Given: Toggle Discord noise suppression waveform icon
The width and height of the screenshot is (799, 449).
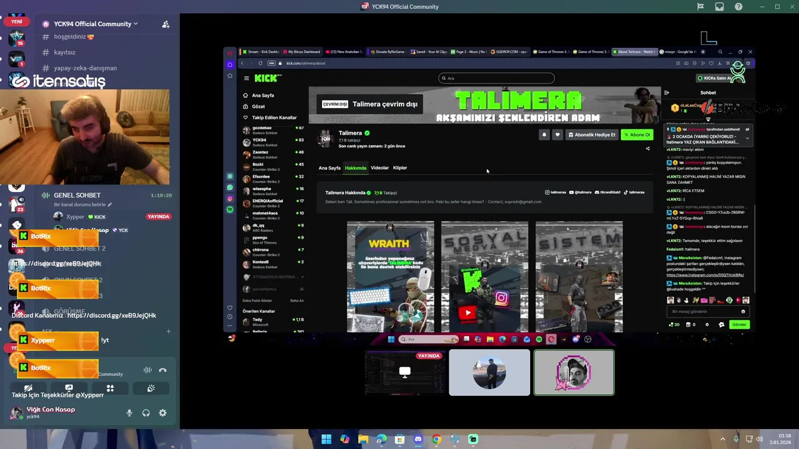Looking at the screenshot, I should (x=147, y=370).
